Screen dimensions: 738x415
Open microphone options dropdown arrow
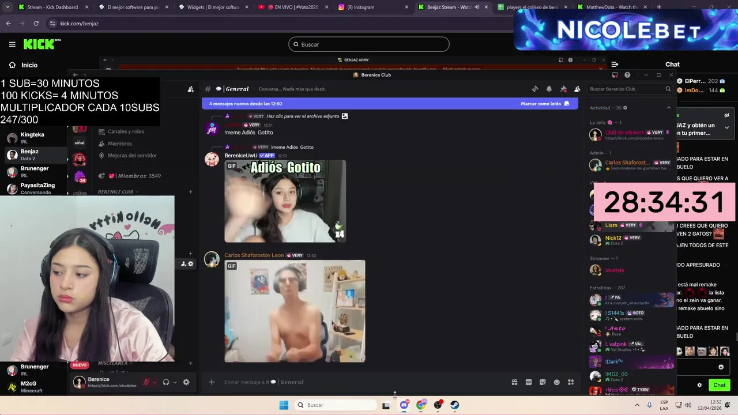tap(155, 382)
